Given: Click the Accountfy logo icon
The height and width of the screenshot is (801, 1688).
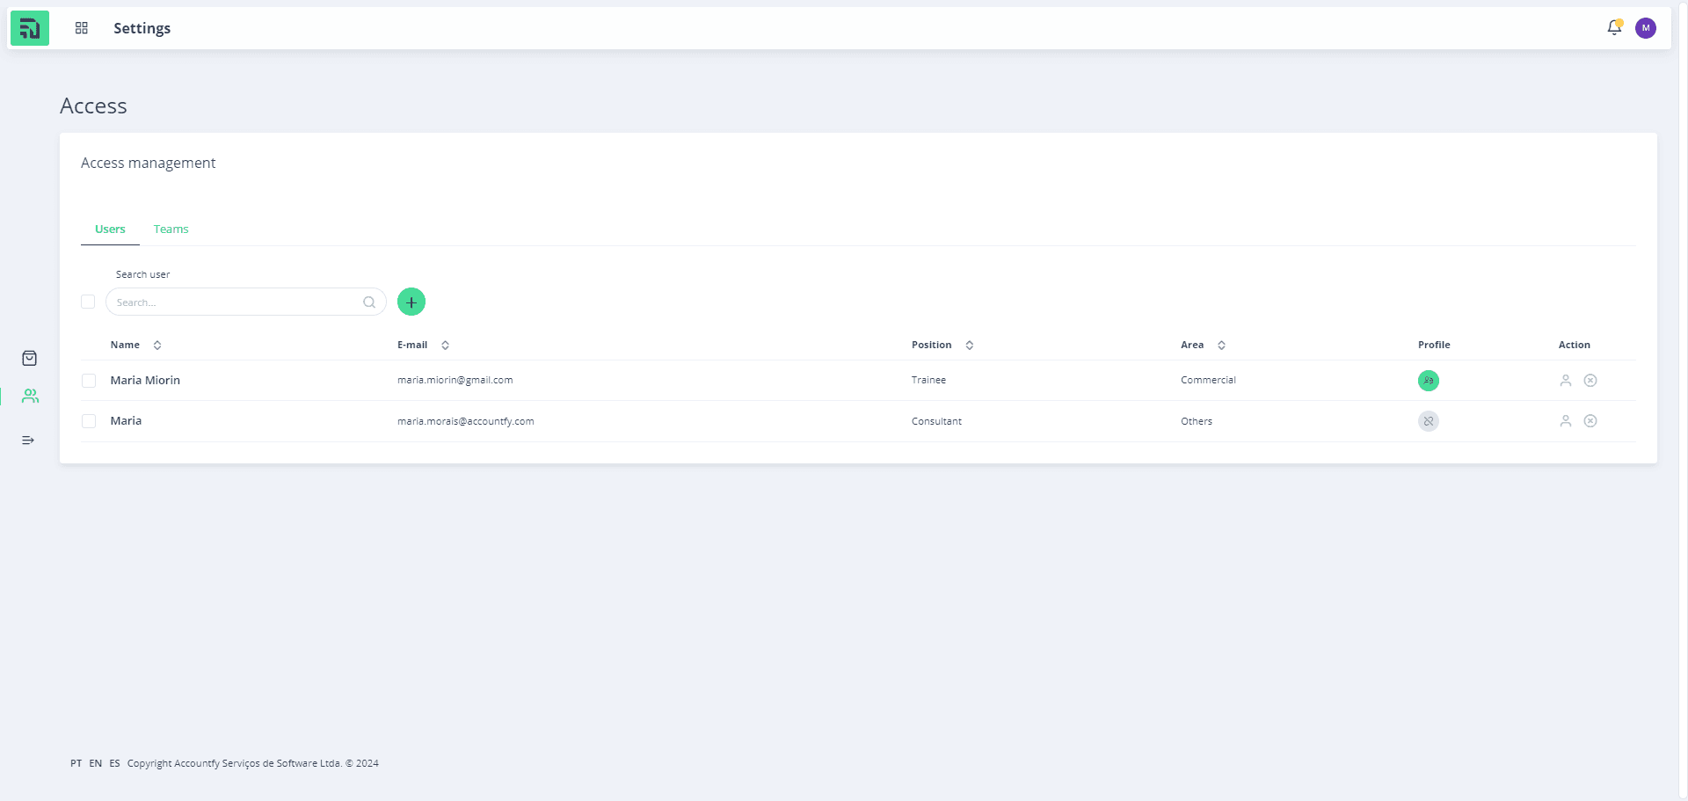Looking at the screenshot, I should pos(30,28).
